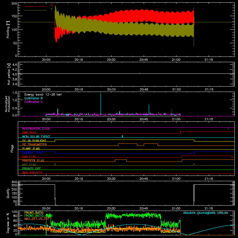Click the 'Absolute geomagnetic latitude' legend text
The width and height of the screenshot is (238, 238).
[206, 213]
